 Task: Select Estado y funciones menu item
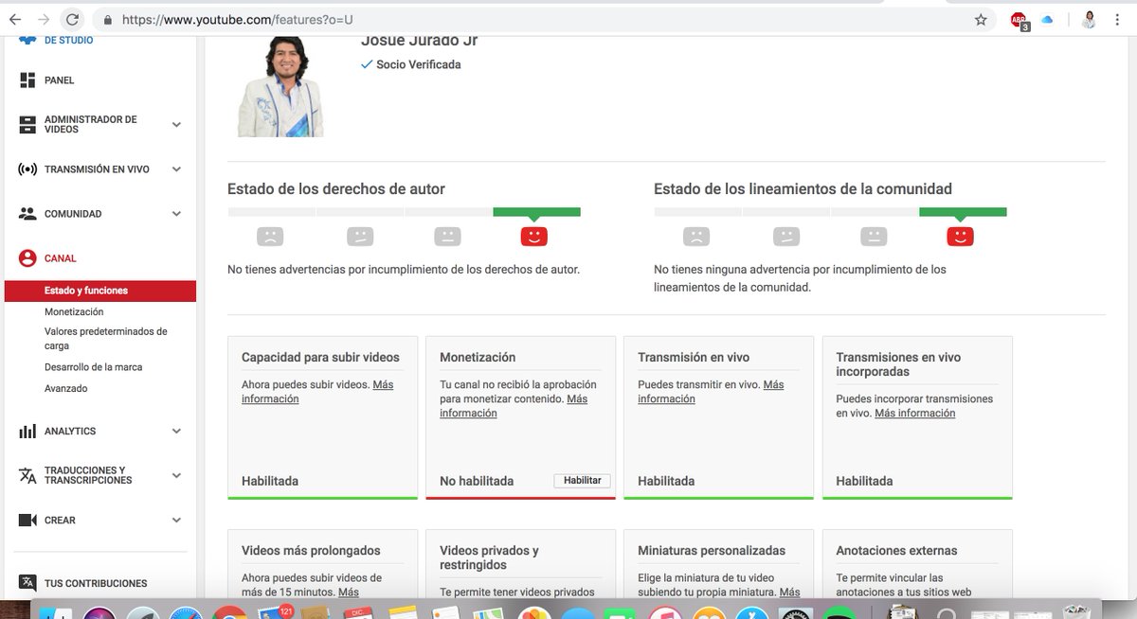pyautogui.click(x=99, y=291)
